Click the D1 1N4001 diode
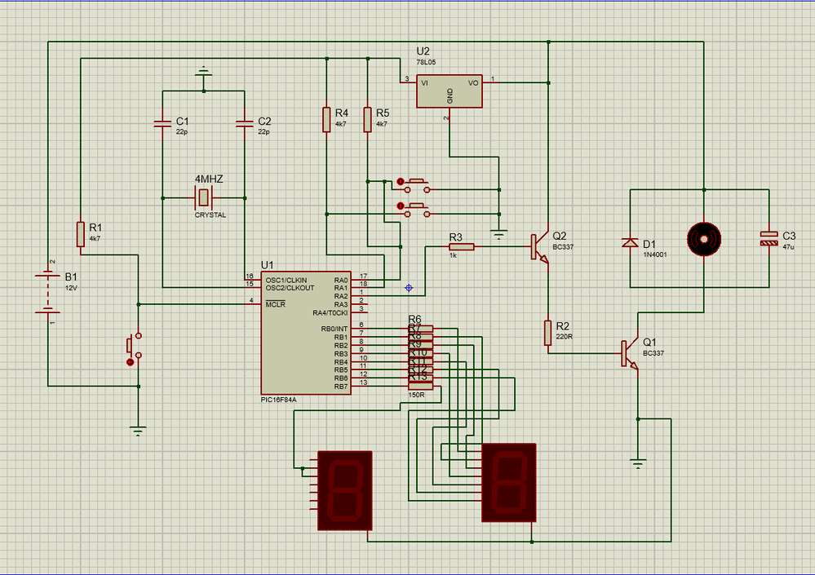The width and height of the screenshot is (815, 575). [x=630, y=243]
